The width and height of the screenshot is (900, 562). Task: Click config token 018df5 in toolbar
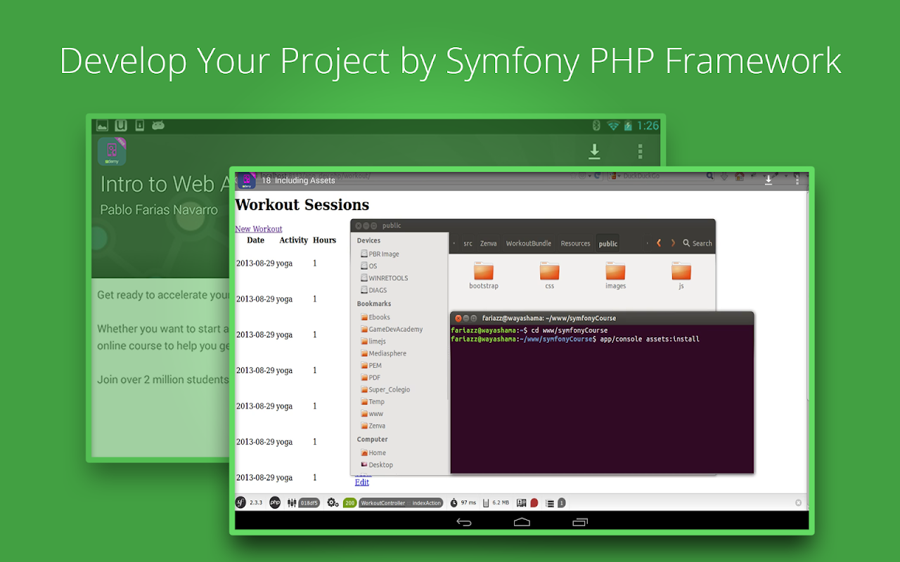pyautogui.click(x=309, y=503)
